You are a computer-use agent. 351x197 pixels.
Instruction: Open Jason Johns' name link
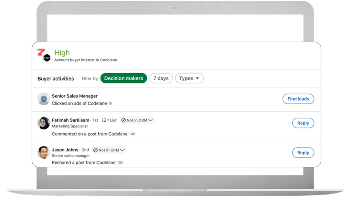[65, 150]
